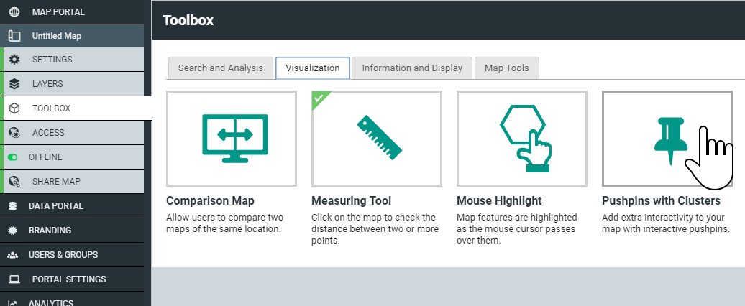Viewport: 745px width, 306px height.
Task: Switch to Search and Analysis tab
Action: [x=221, y=68]
